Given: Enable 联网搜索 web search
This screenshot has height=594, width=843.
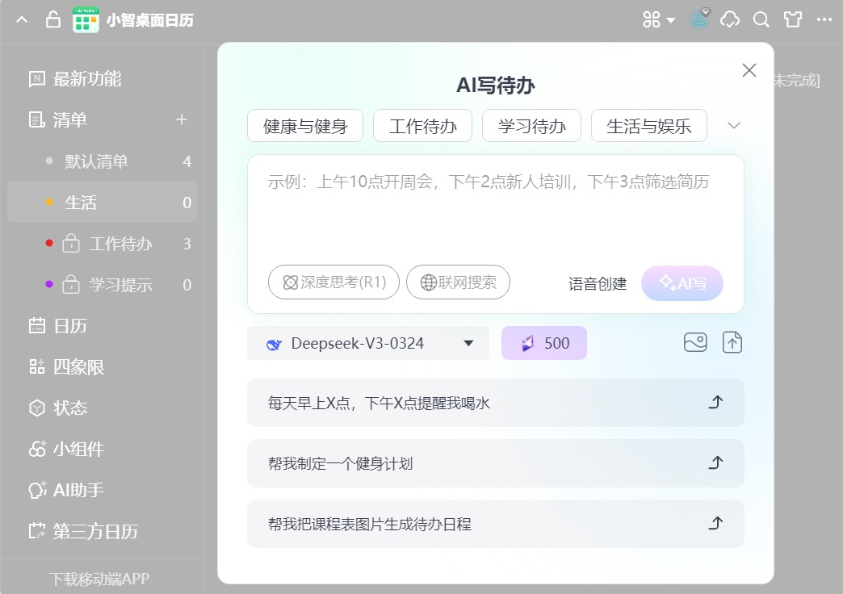Looking at the screenshot, I should 458,282.
